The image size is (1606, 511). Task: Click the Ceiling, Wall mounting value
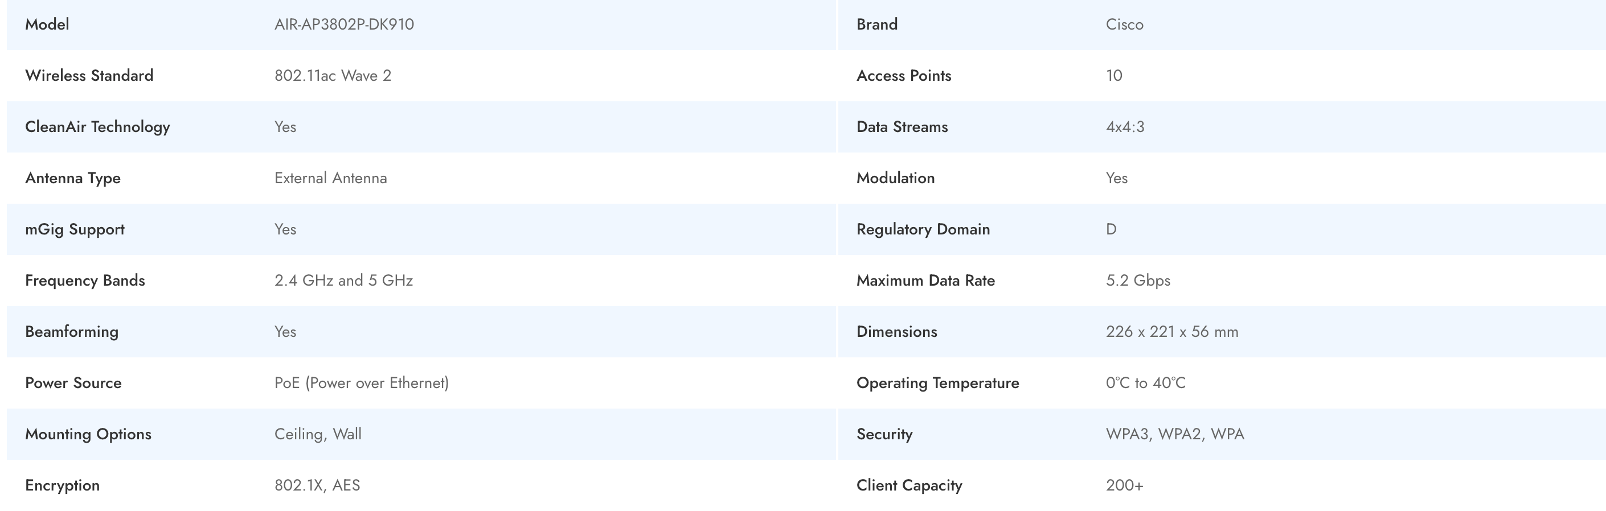(318, 433)
